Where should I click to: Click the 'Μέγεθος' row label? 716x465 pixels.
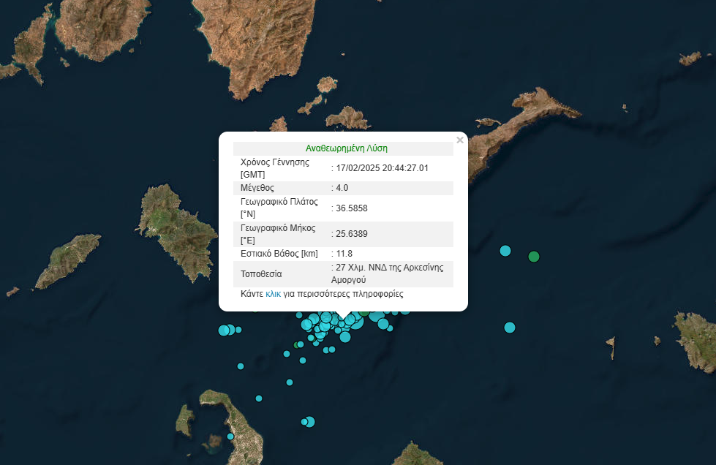[257, 188]
